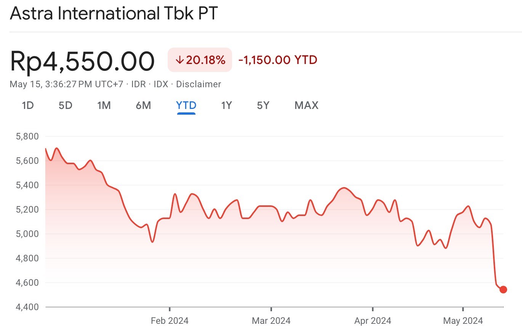The width and height of the screenshot is (522, 336).
Task: Switch to the 5D range tab
Action: [x=66, y=105]
